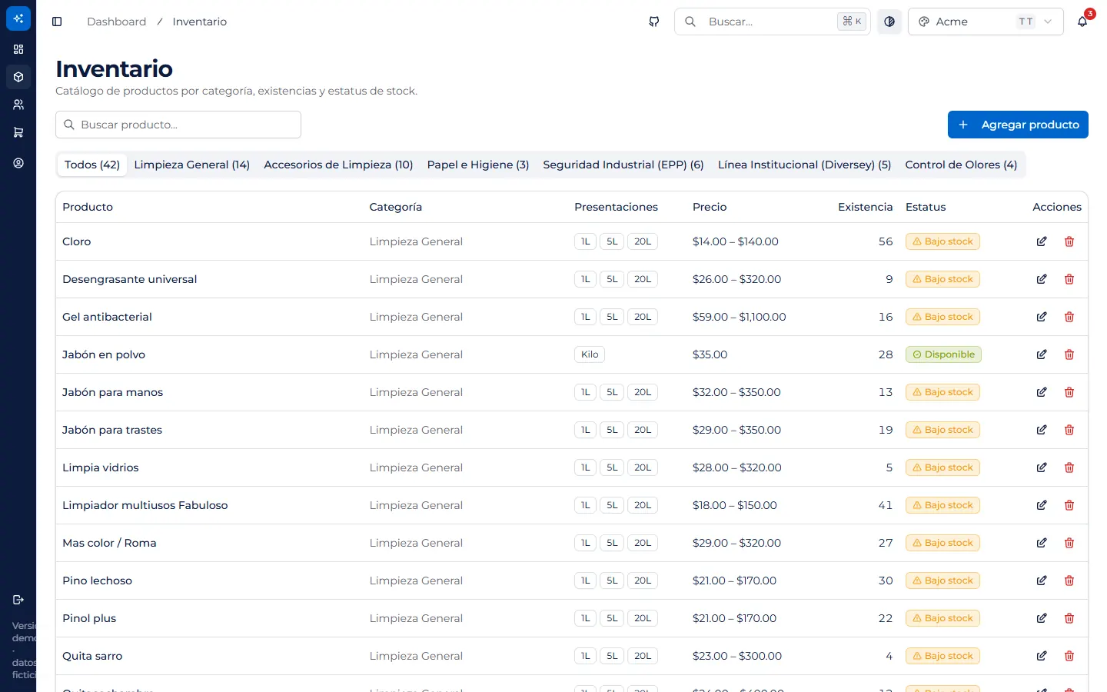Viewport: 1107px width, 692px height.
Task: Click the Disponible badge for Jabón en polvo
Action: tap(943, 354)
